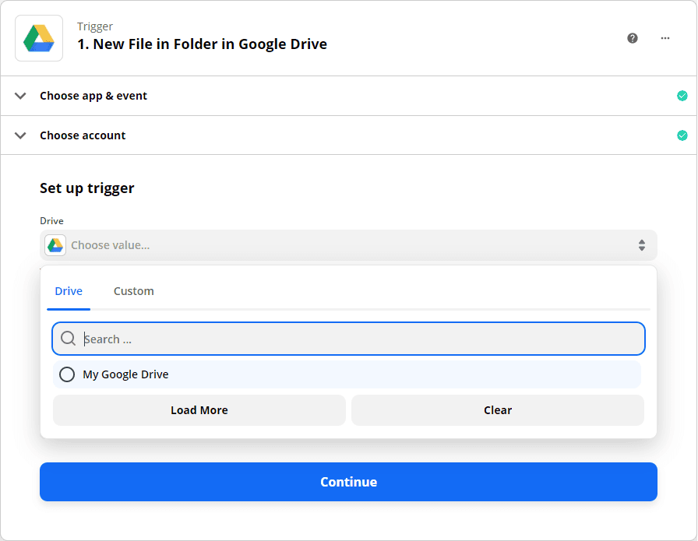Click the three-dot options icon

[665, 37]
